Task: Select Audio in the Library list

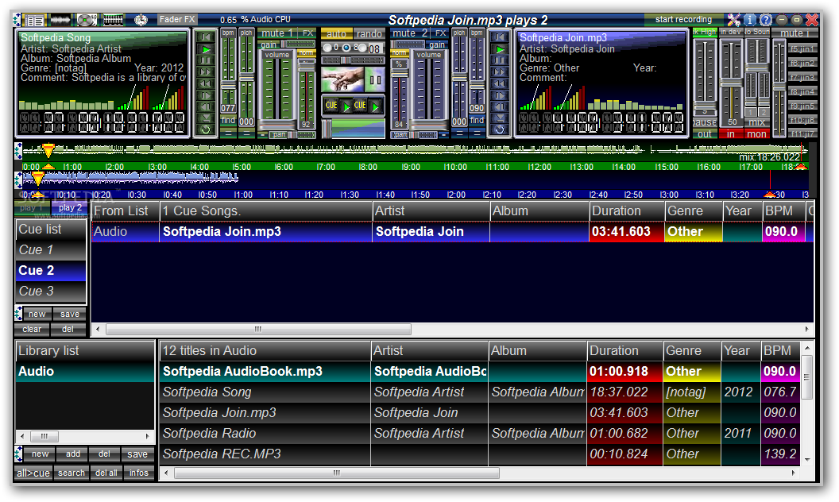Action: coord(85,372)
